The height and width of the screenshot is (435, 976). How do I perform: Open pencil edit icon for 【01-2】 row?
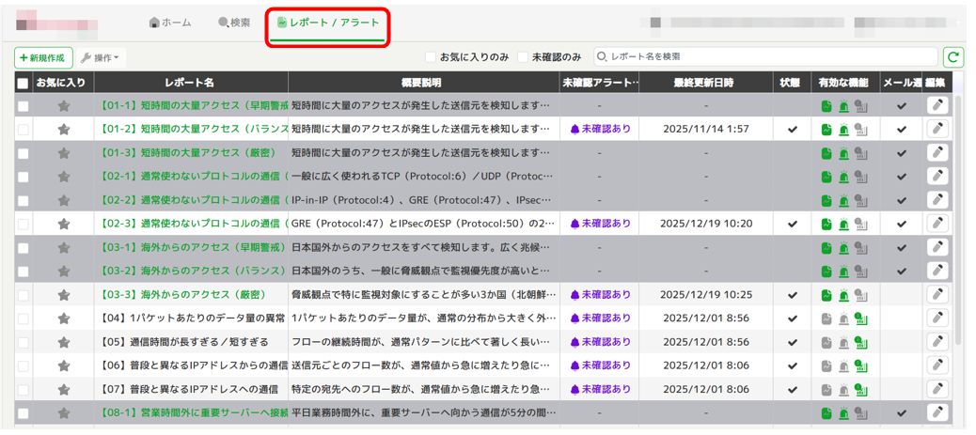937,130
